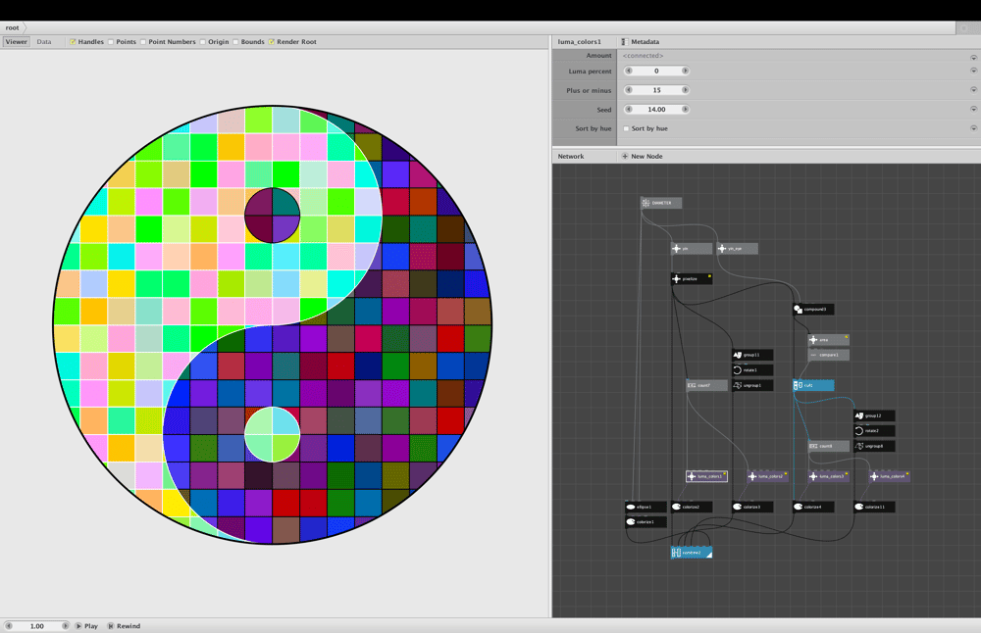Viewport: 981px width, 633px height.
Task: Click the luma_colors1 title in parameter panel
Action: tap(580, 42)
